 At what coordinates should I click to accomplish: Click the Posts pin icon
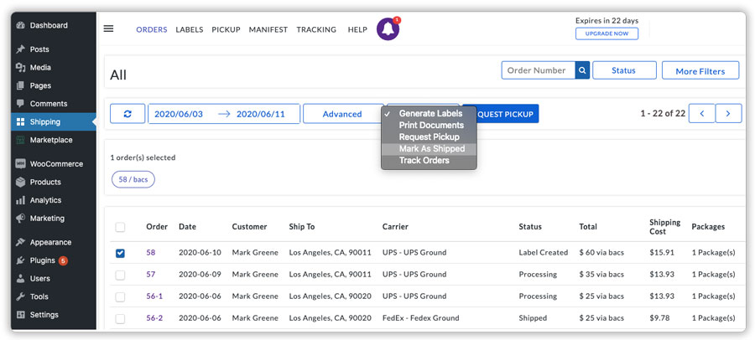click(20, 49)
